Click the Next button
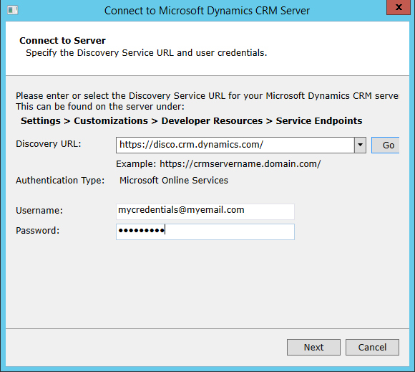Screen dimensions: 415x372 coord(313,347)
